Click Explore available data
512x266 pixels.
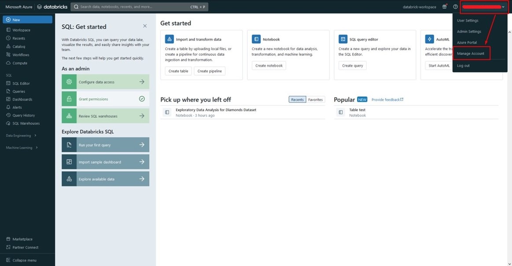106,179
